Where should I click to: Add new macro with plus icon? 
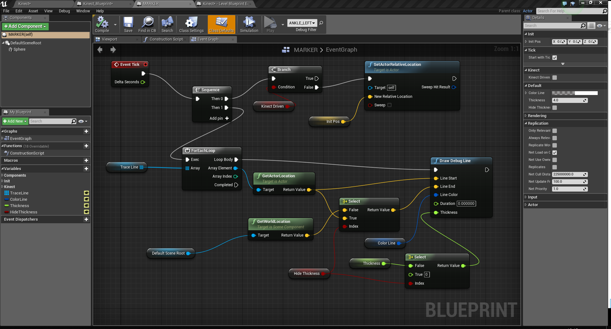86,161
